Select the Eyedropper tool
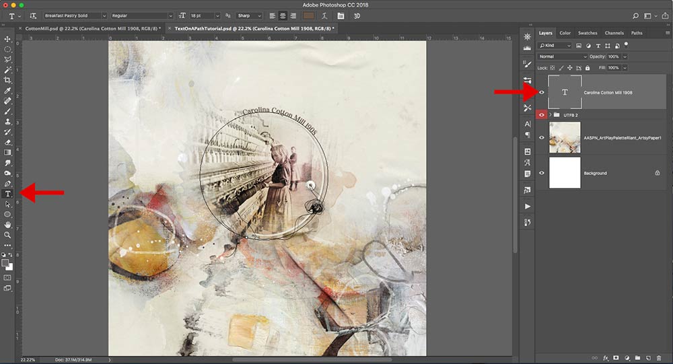The height and width of the screenshot is (364, 673). coord(7,91)
